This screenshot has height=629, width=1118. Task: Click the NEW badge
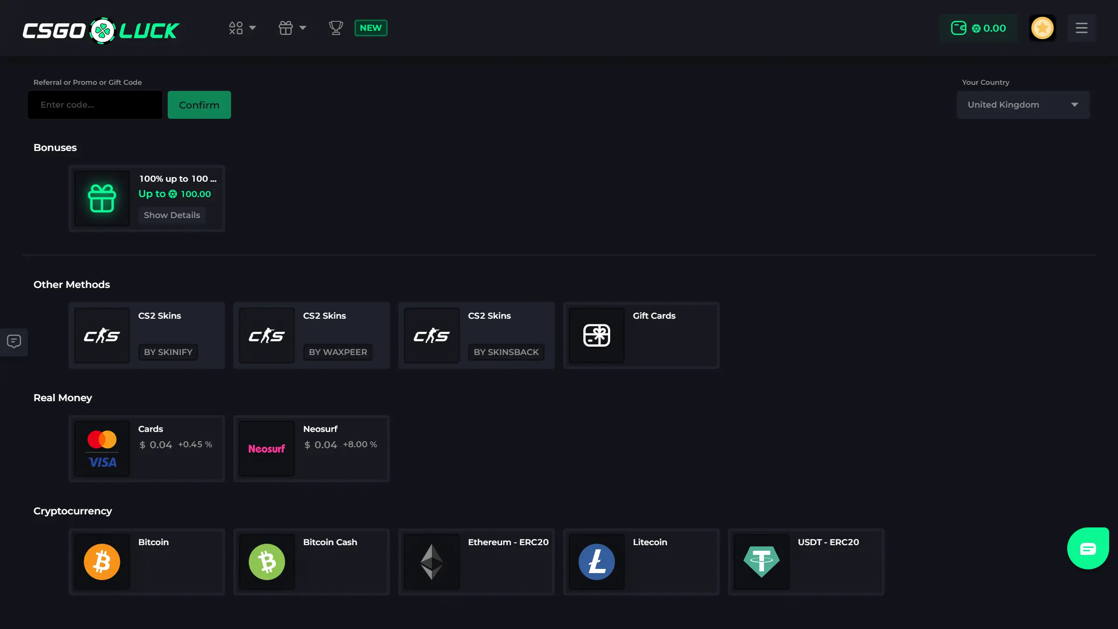(371, 28)
